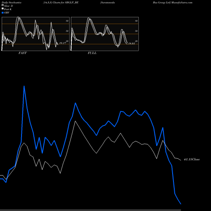Click the blue OBV legend swatch
Screen dimensions: 211x211
click(3, 13)
